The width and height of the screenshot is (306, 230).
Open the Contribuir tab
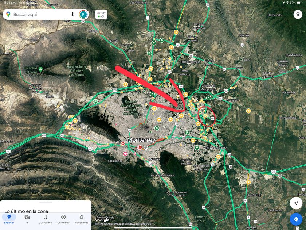coord(63,219)
